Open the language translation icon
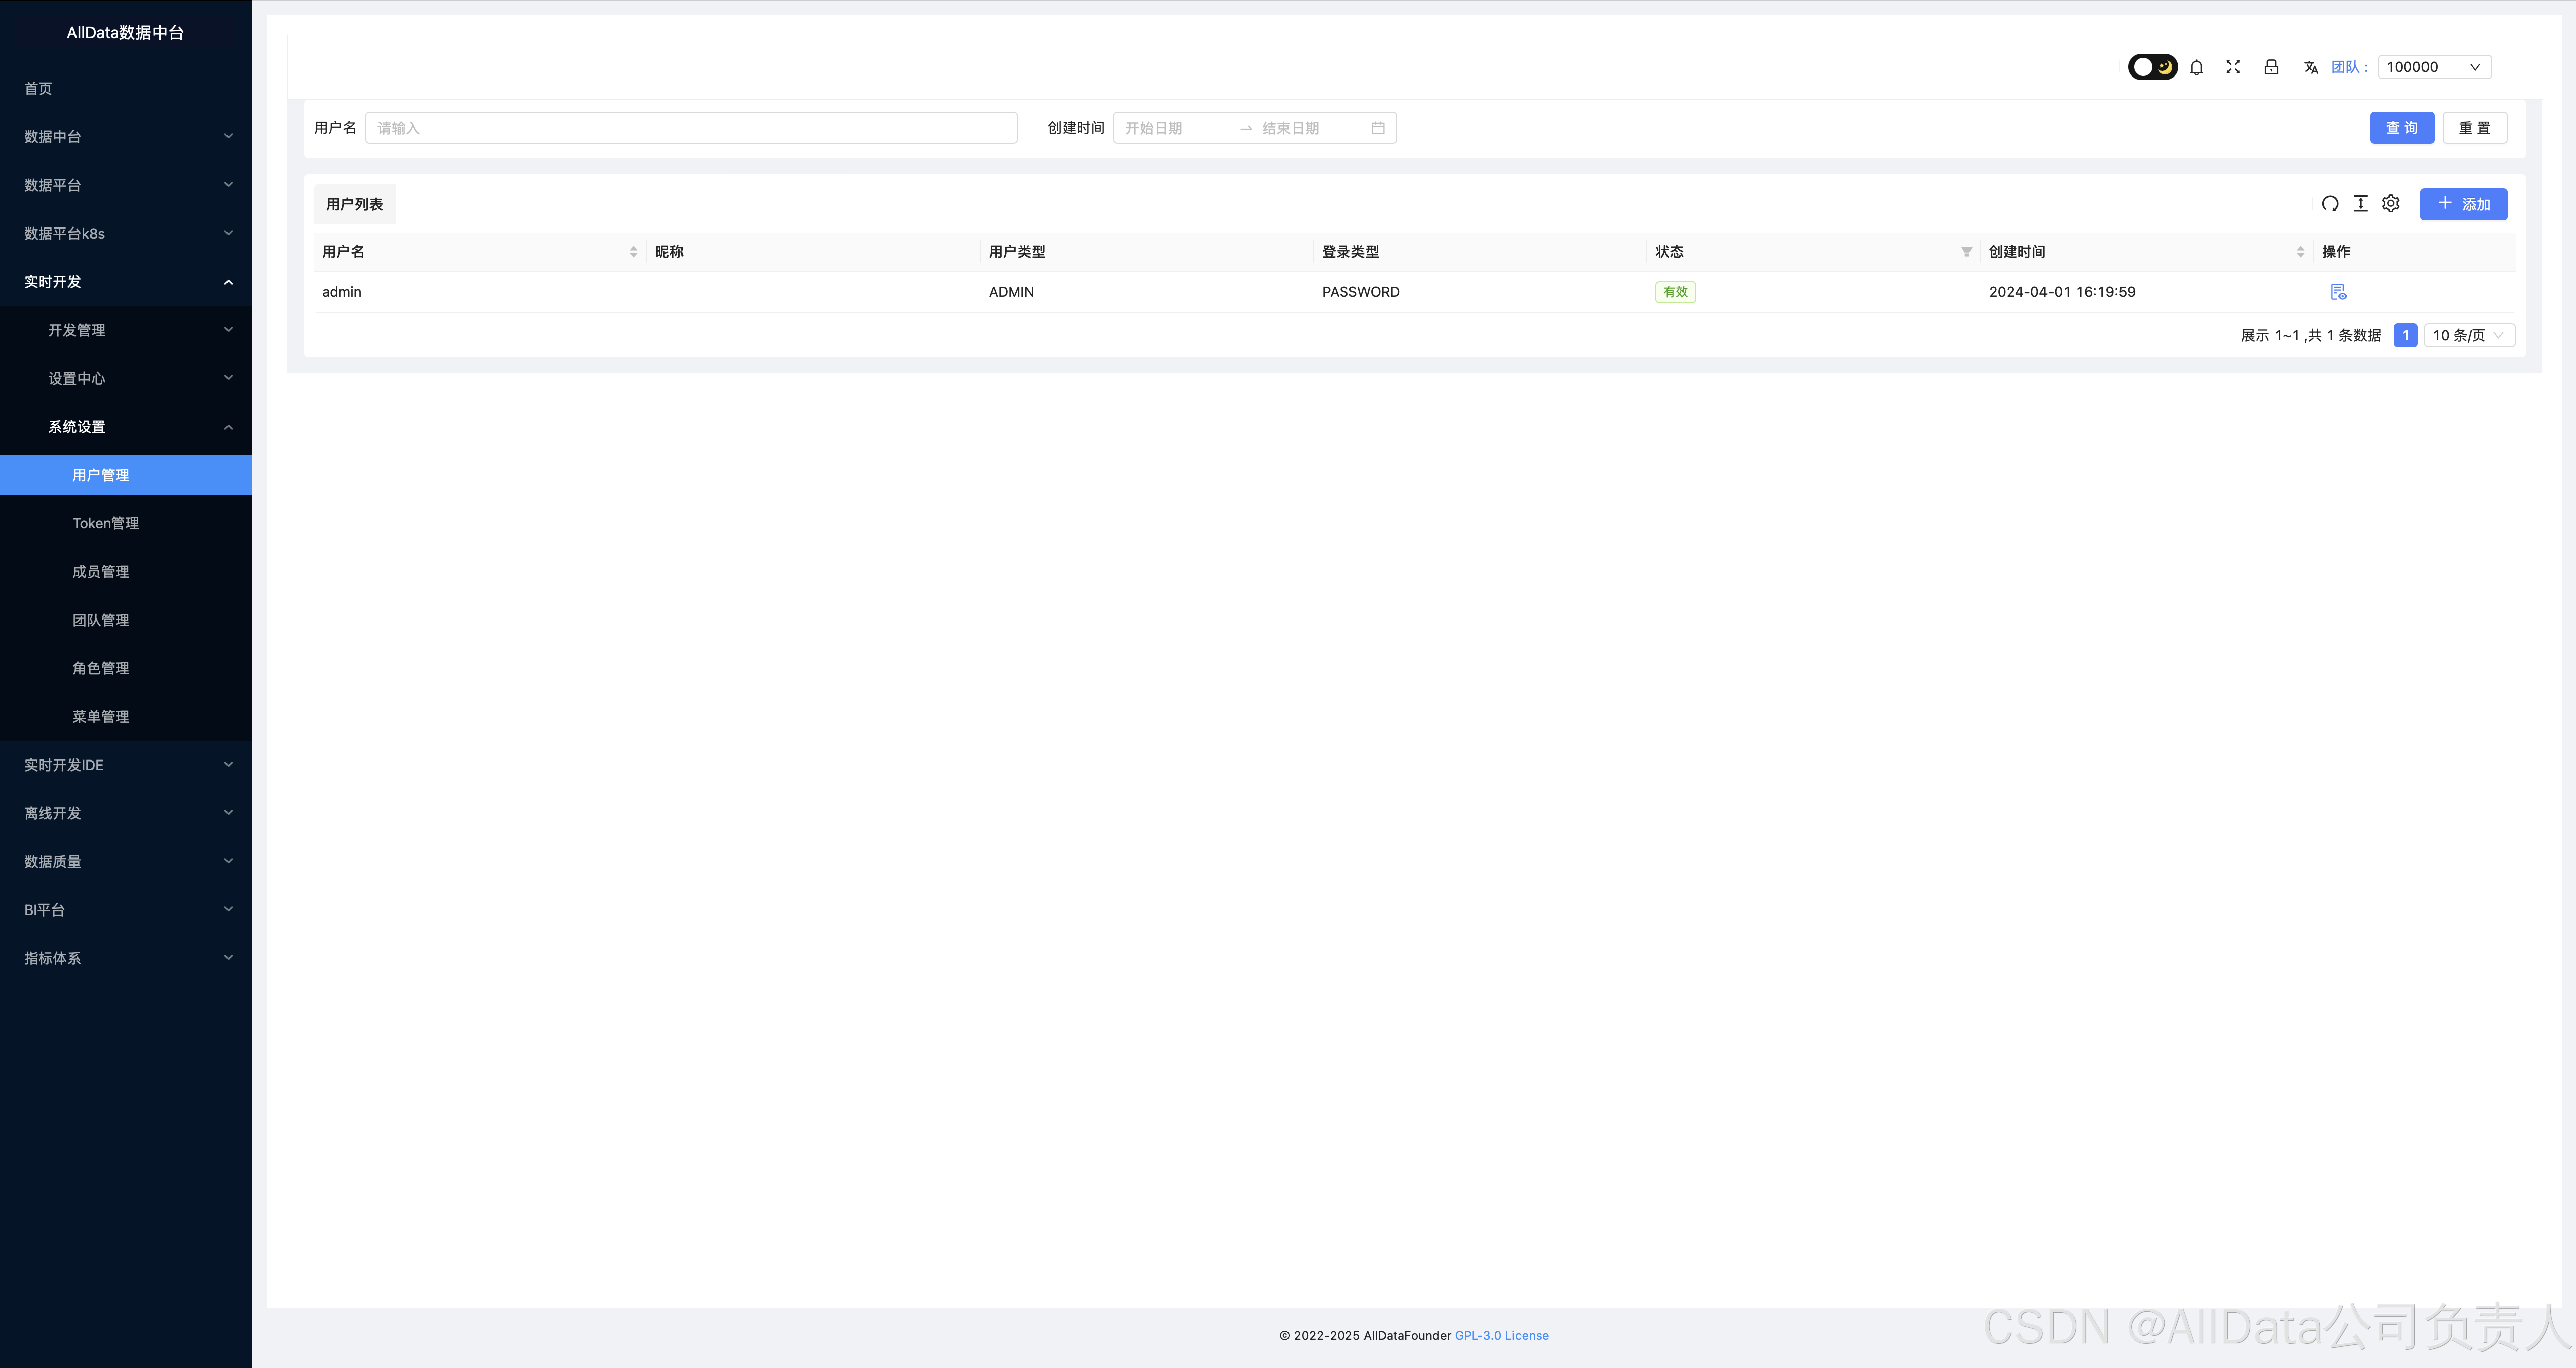Image resolution: width=2576 pixels, height=1368 pixels. [2310, 67]
